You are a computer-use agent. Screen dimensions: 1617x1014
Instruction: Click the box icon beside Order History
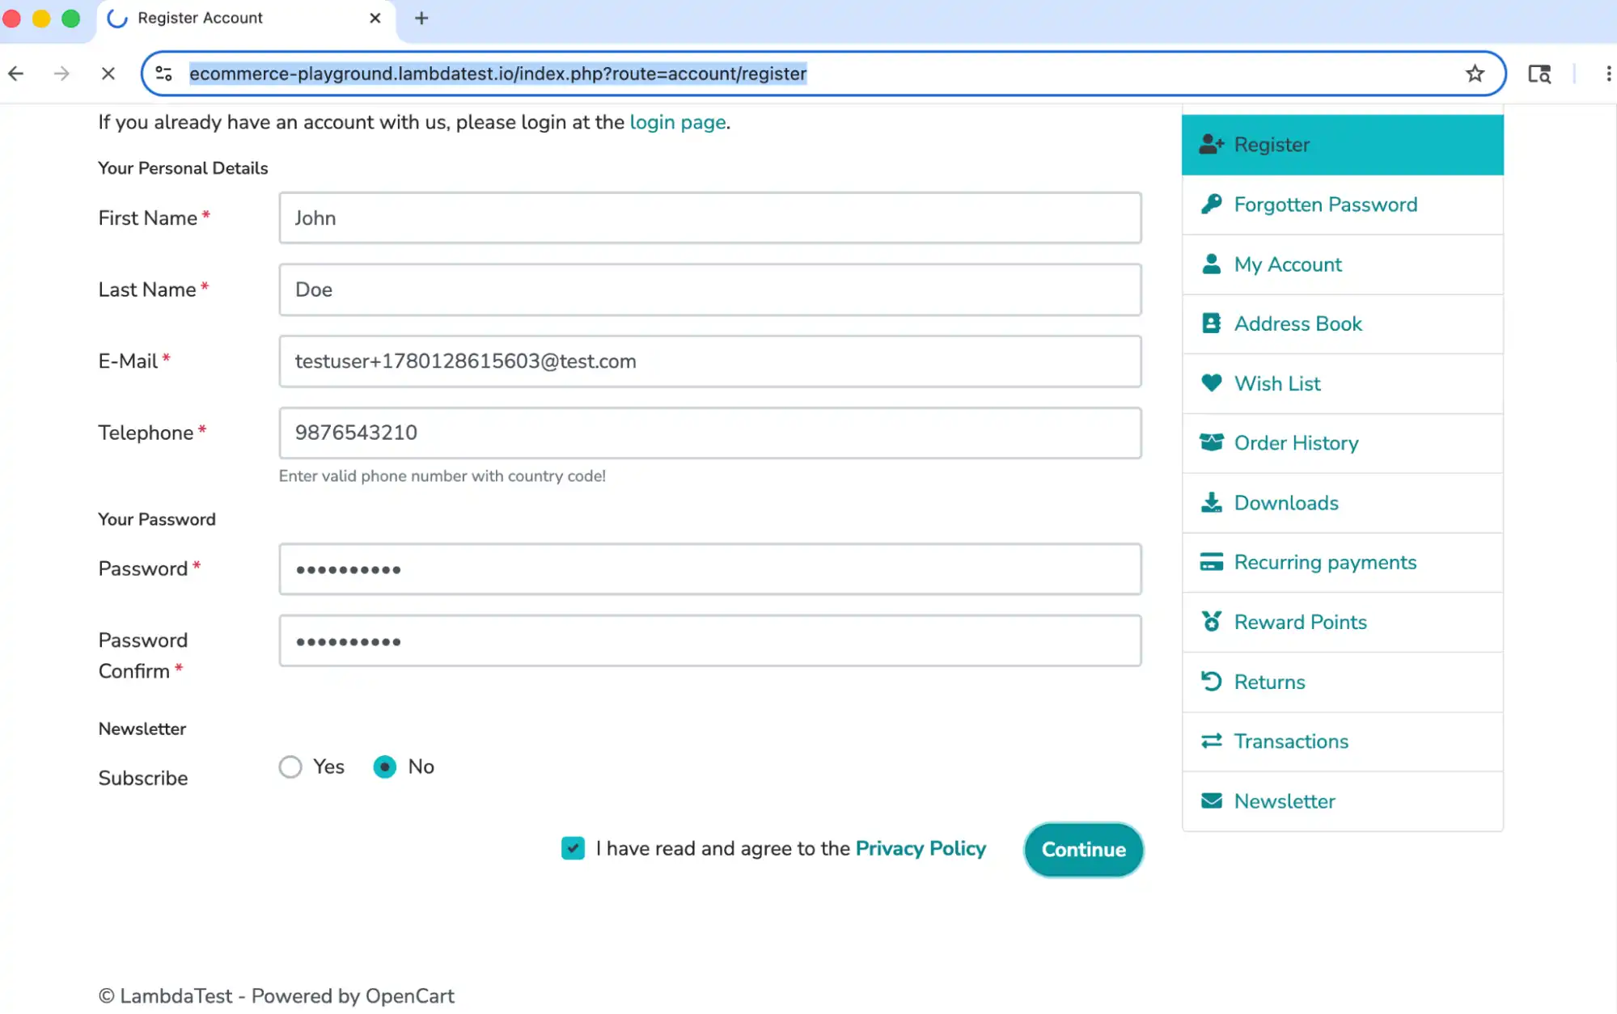(1211, 442)
